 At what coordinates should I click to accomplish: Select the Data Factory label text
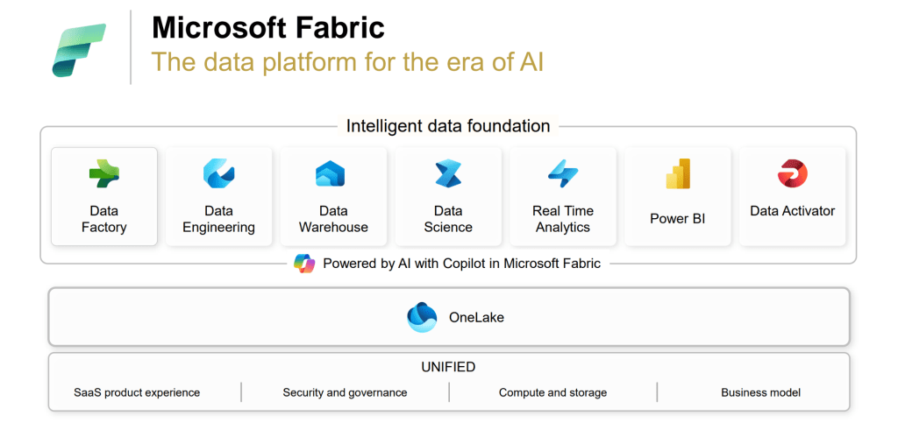tap(104, 219)
